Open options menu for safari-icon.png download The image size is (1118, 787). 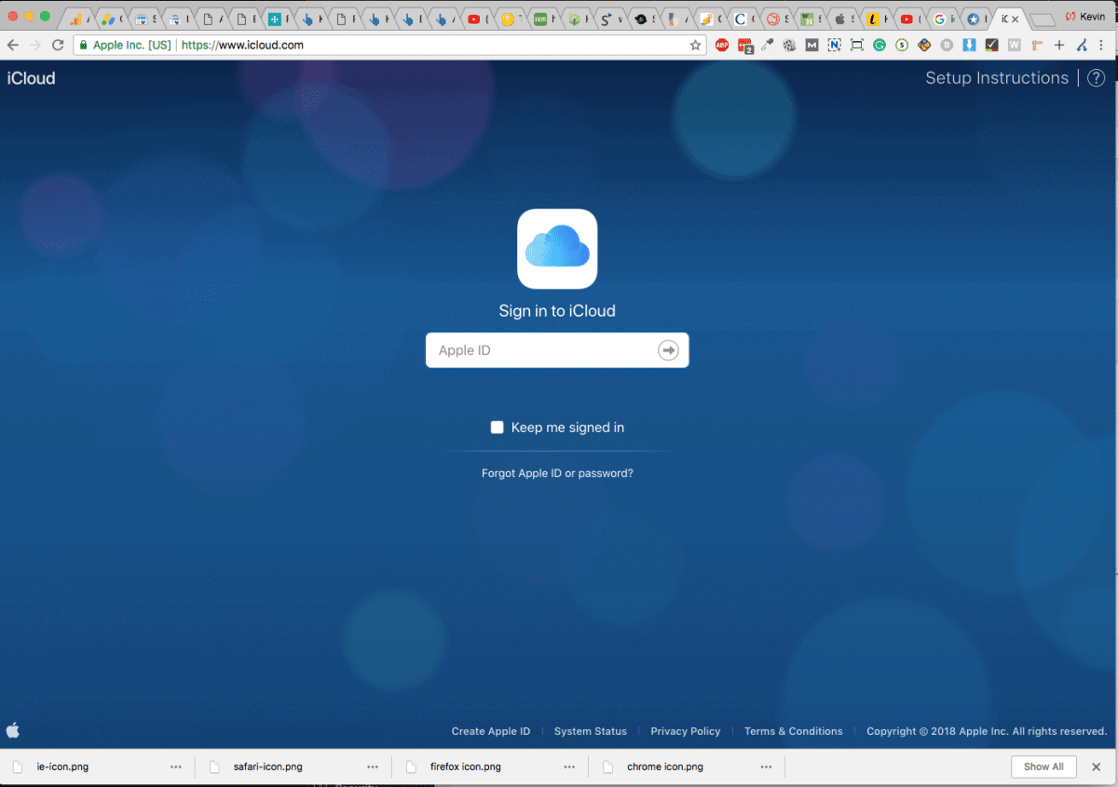[373, 767]
